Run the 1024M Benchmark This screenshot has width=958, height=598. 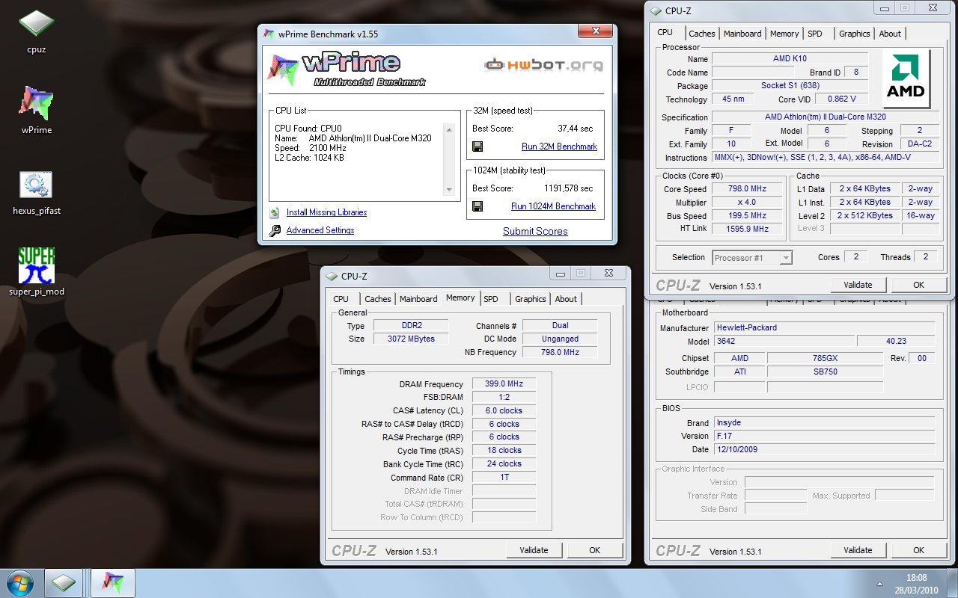[x=554, y=206]
